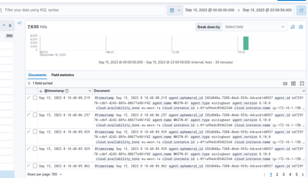
Task: Go to results page 4
Action: tap(290, 175)
